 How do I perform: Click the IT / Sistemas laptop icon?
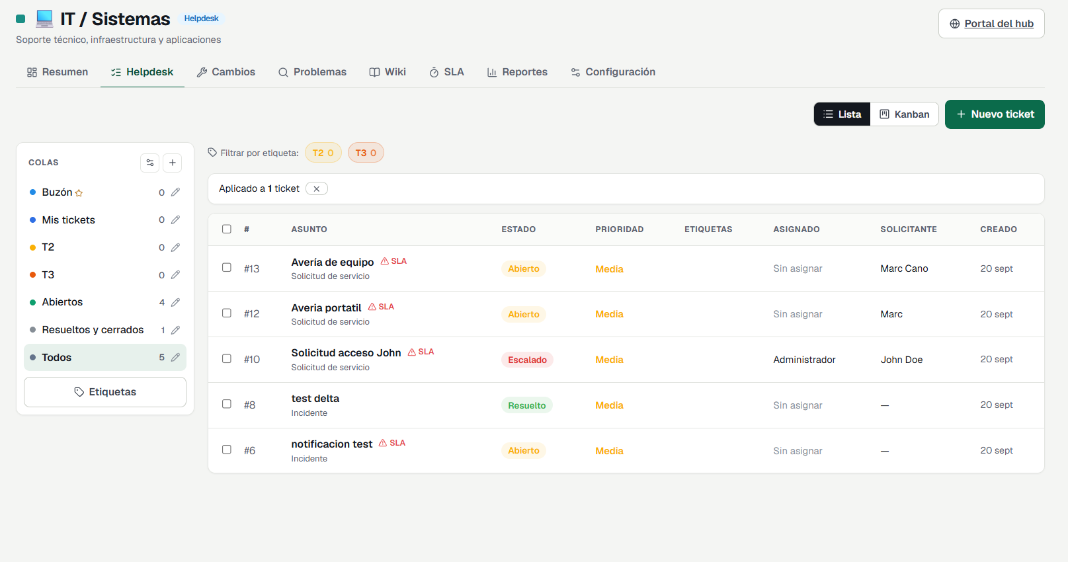click(44, 19)
